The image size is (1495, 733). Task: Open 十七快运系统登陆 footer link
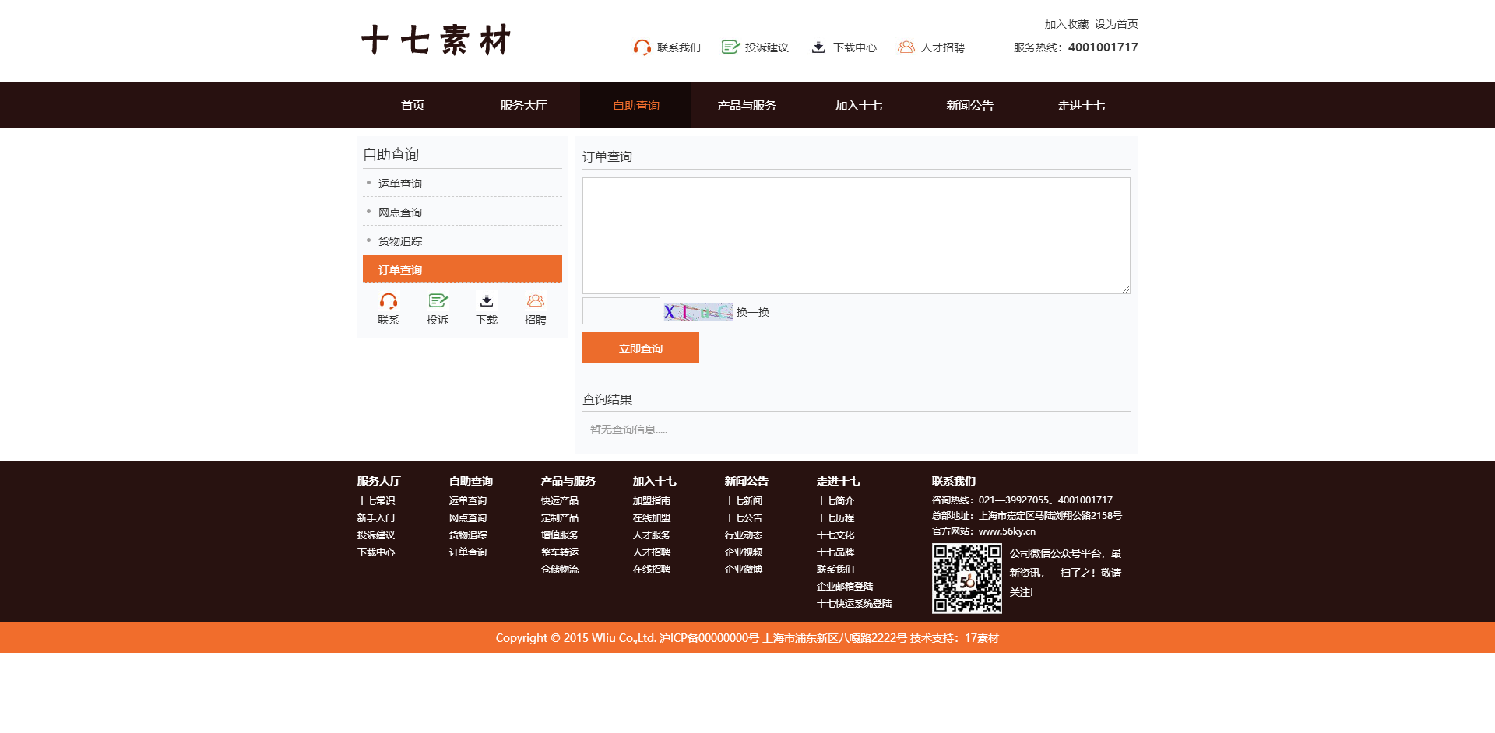click(853, 604)
